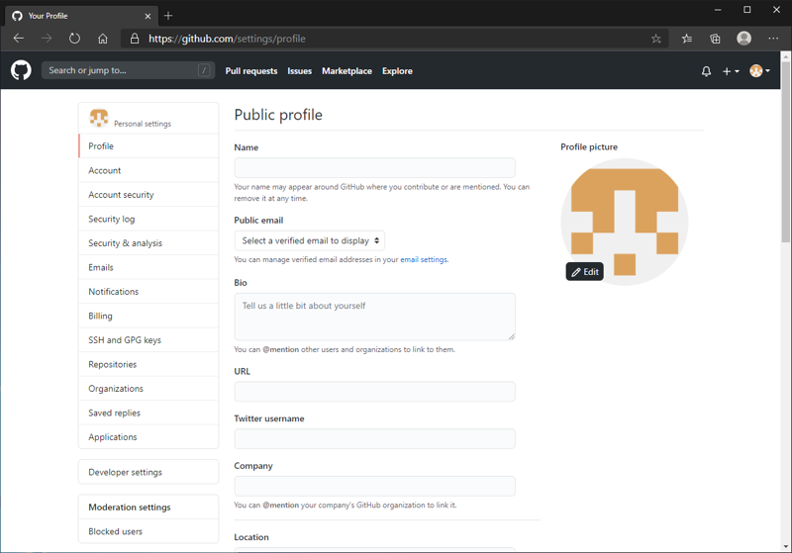792x553 pixels.
Task: Click the slash shortcut hint in search
Action: tap(204, 70)
